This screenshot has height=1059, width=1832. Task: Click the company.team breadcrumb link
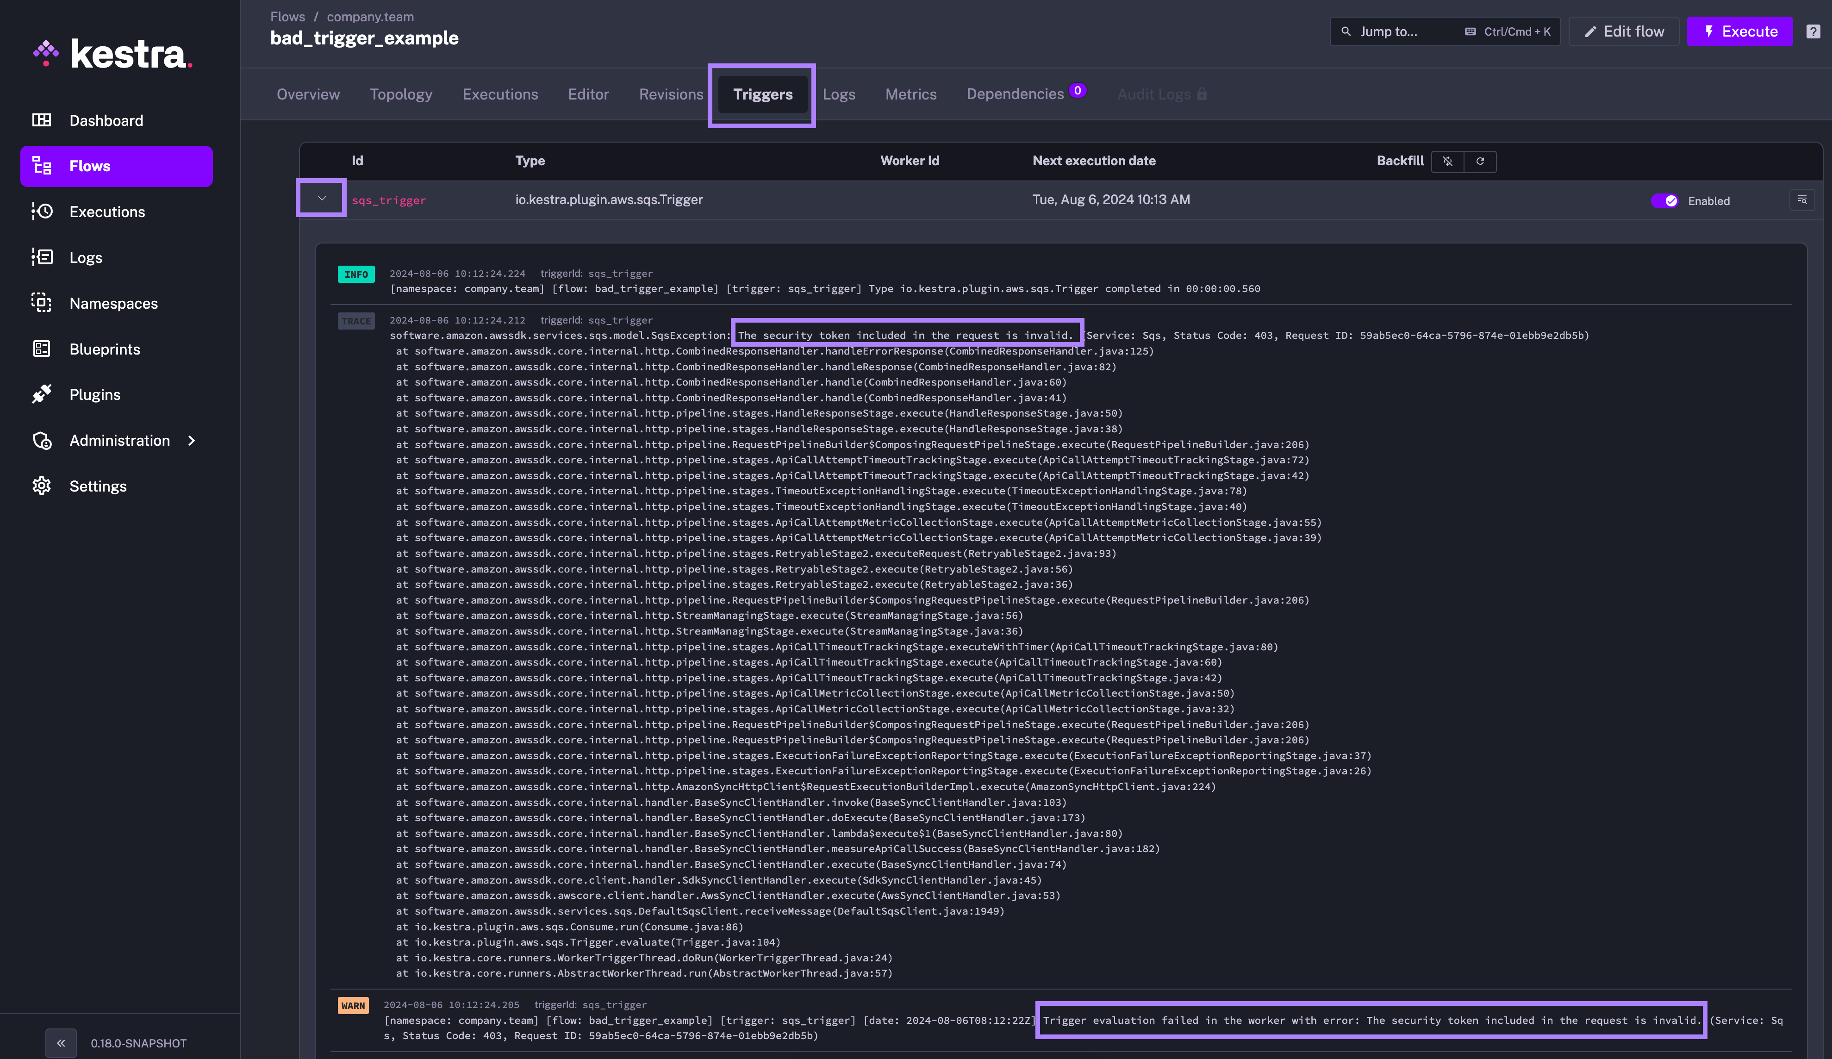pos(370,17)
